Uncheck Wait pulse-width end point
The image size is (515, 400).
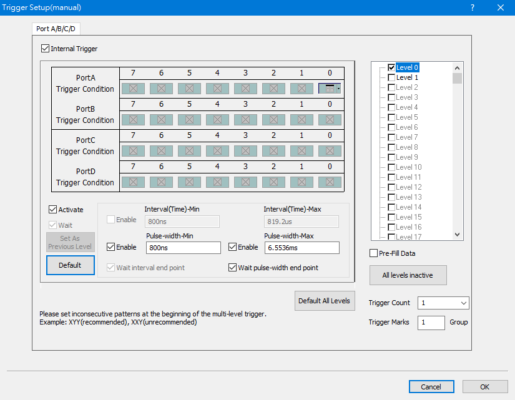(233, 268)
